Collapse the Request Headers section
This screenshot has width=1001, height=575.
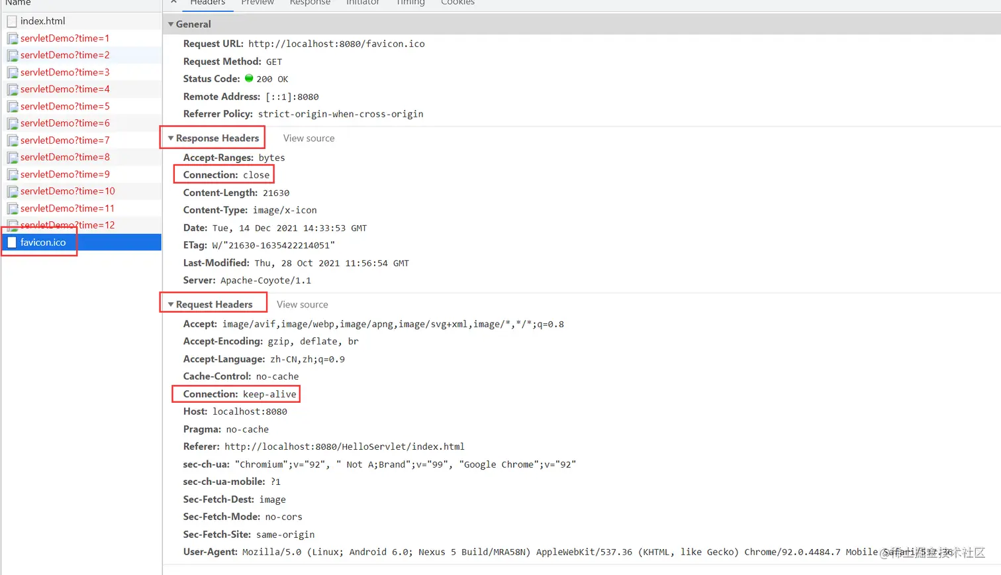click(171, 304)
